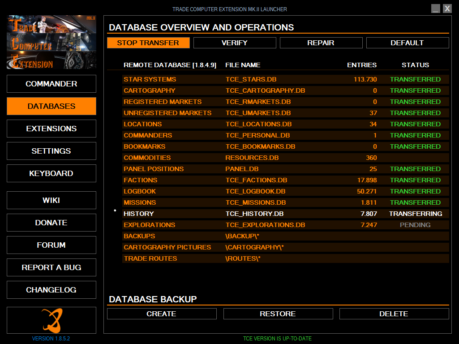Click the Status column header
The image size is (459, 344).
pos(415,65)
